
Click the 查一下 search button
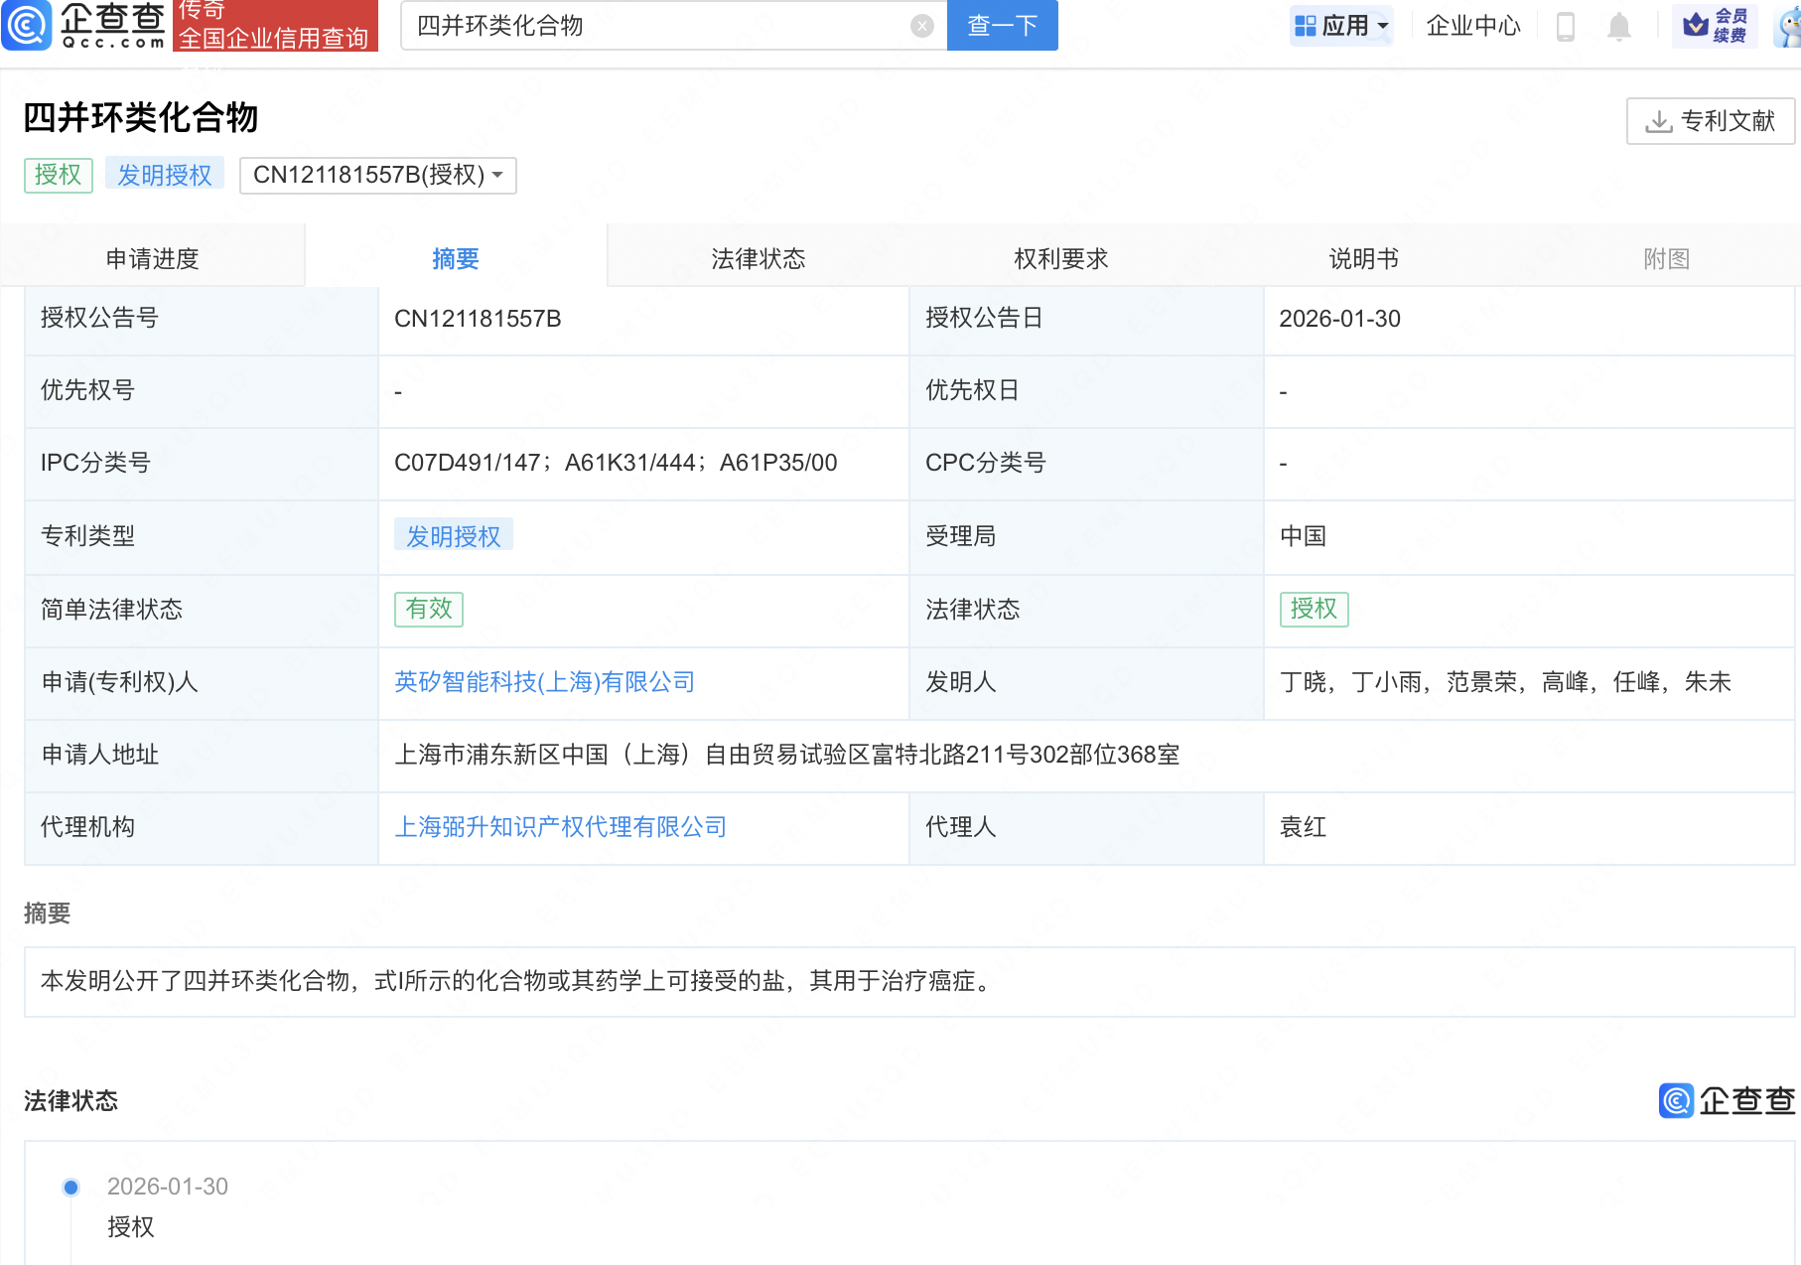point(1002,26)
